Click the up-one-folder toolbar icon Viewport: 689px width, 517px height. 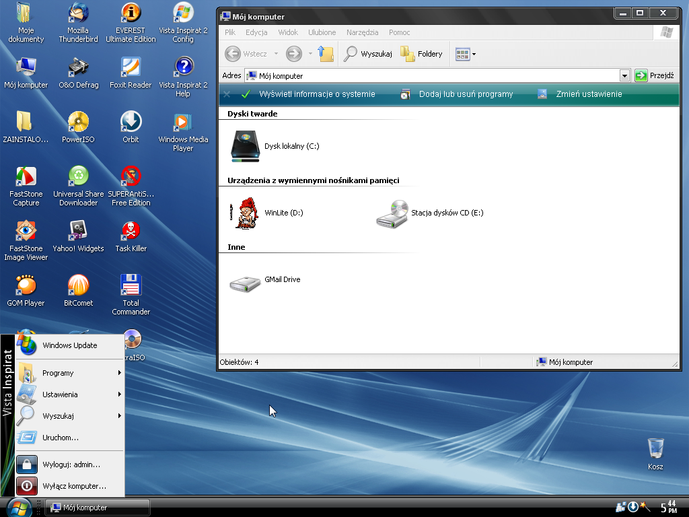click(x=326, y=54)
